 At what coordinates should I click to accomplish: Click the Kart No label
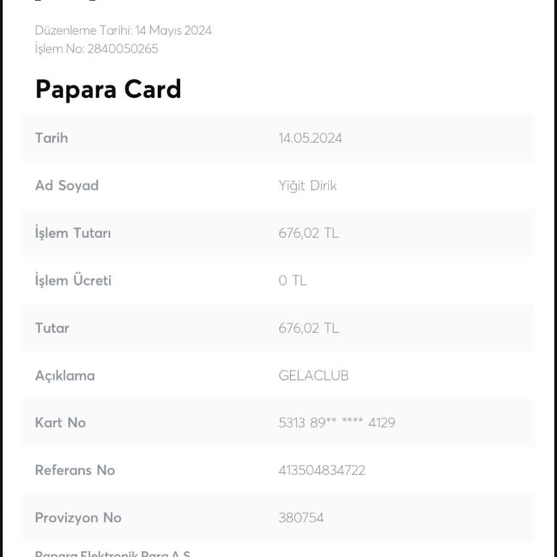pos(60,423)
